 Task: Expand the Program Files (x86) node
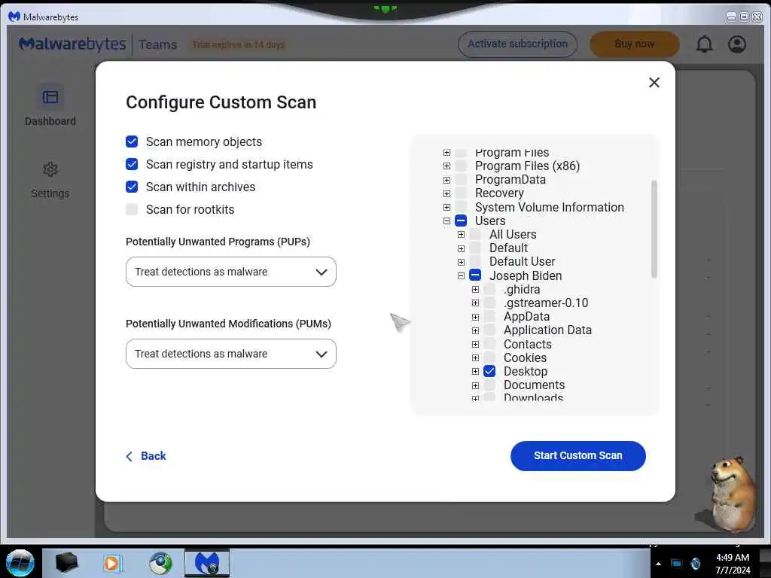(x=446, y=166)
